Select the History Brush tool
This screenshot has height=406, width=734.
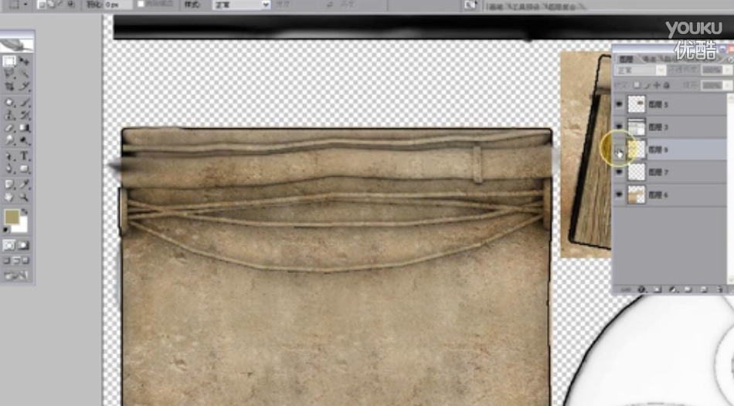tap(25, 115)
